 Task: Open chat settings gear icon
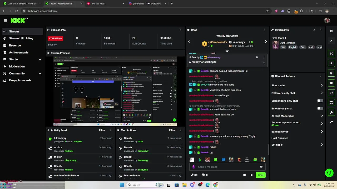(x=251, y=175)
